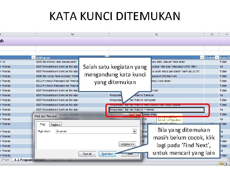The height and width of the screenshot is (172, 230).
Task: Select Ya in the Praktik Bahasa row
Action: click(225, 95)
